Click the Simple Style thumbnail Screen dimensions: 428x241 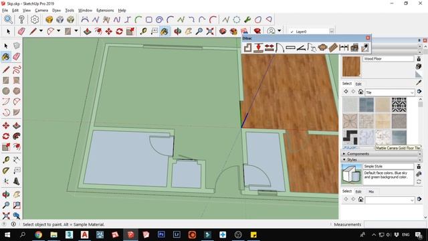[351, 174]
